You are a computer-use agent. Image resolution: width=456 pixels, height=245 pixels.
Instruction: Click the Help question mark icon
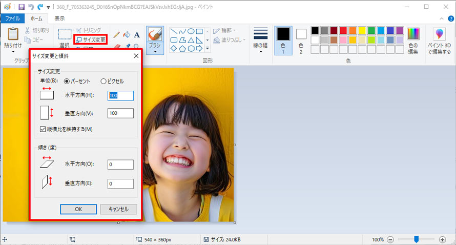(451, 18)
